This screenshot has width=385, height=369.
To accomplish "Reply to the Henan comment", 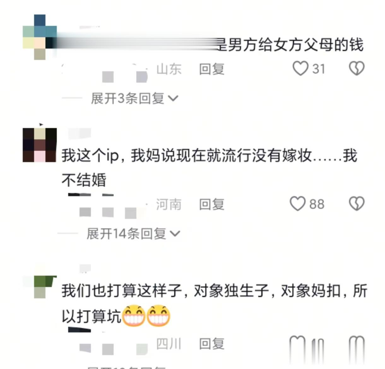I will click(212, 204).
